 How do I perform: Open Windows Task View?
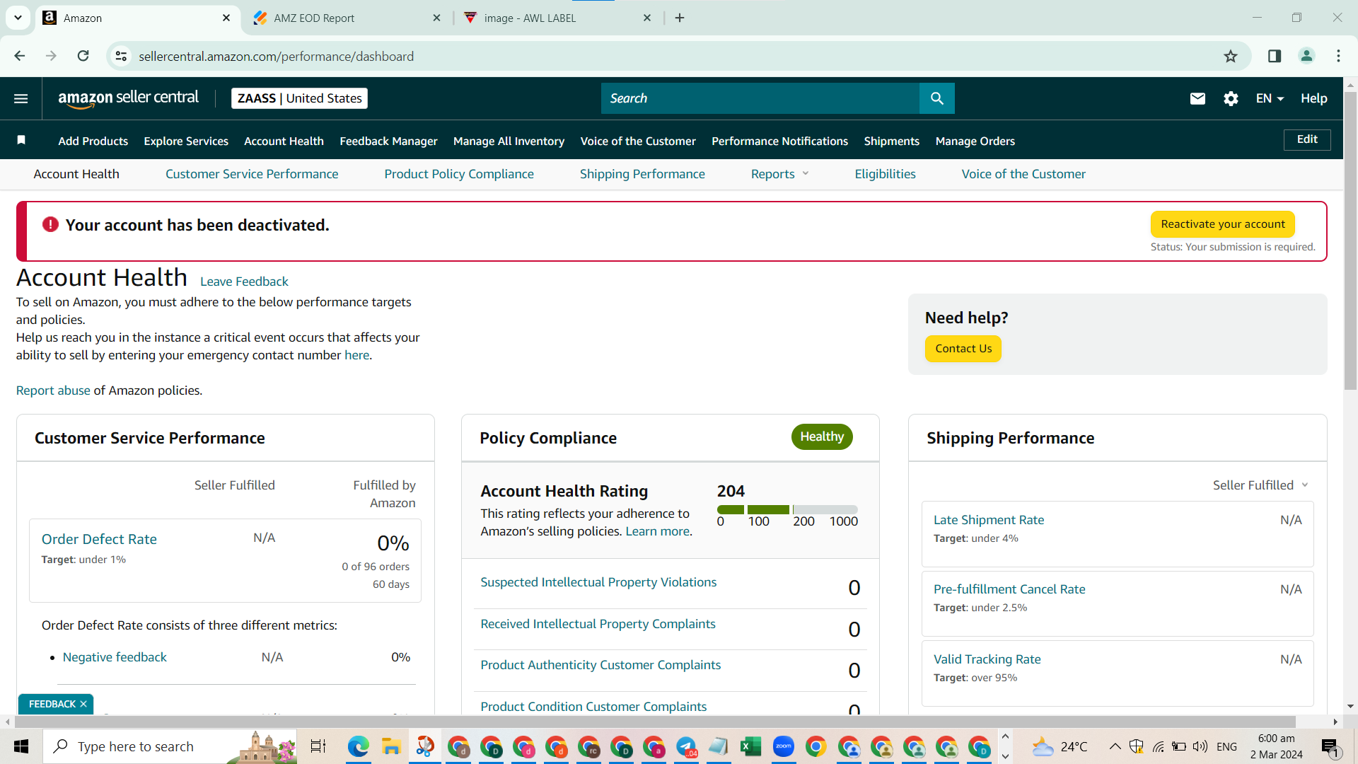[318, 746]
